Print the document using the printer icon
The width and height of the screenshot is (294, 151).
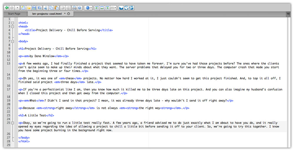pyautogui.click(x=74, y=8)
